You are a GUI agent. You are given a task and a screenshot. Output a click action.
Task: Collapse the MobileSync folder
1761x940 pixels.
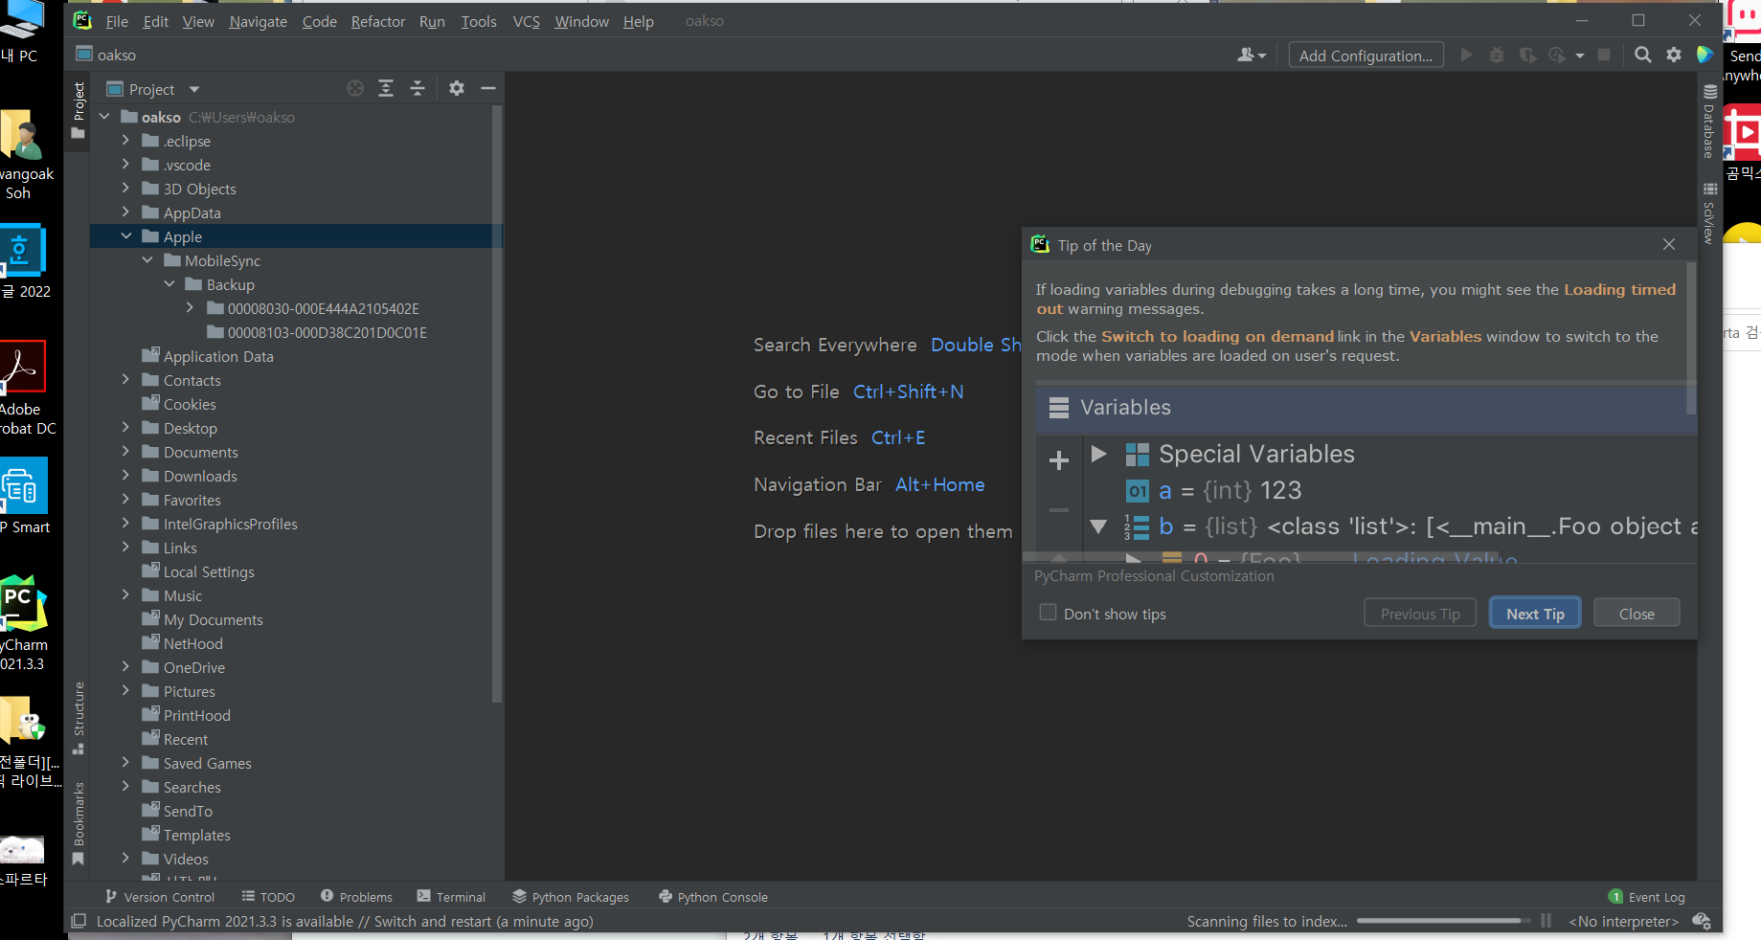pyautogui.click(x=147, y=260)
